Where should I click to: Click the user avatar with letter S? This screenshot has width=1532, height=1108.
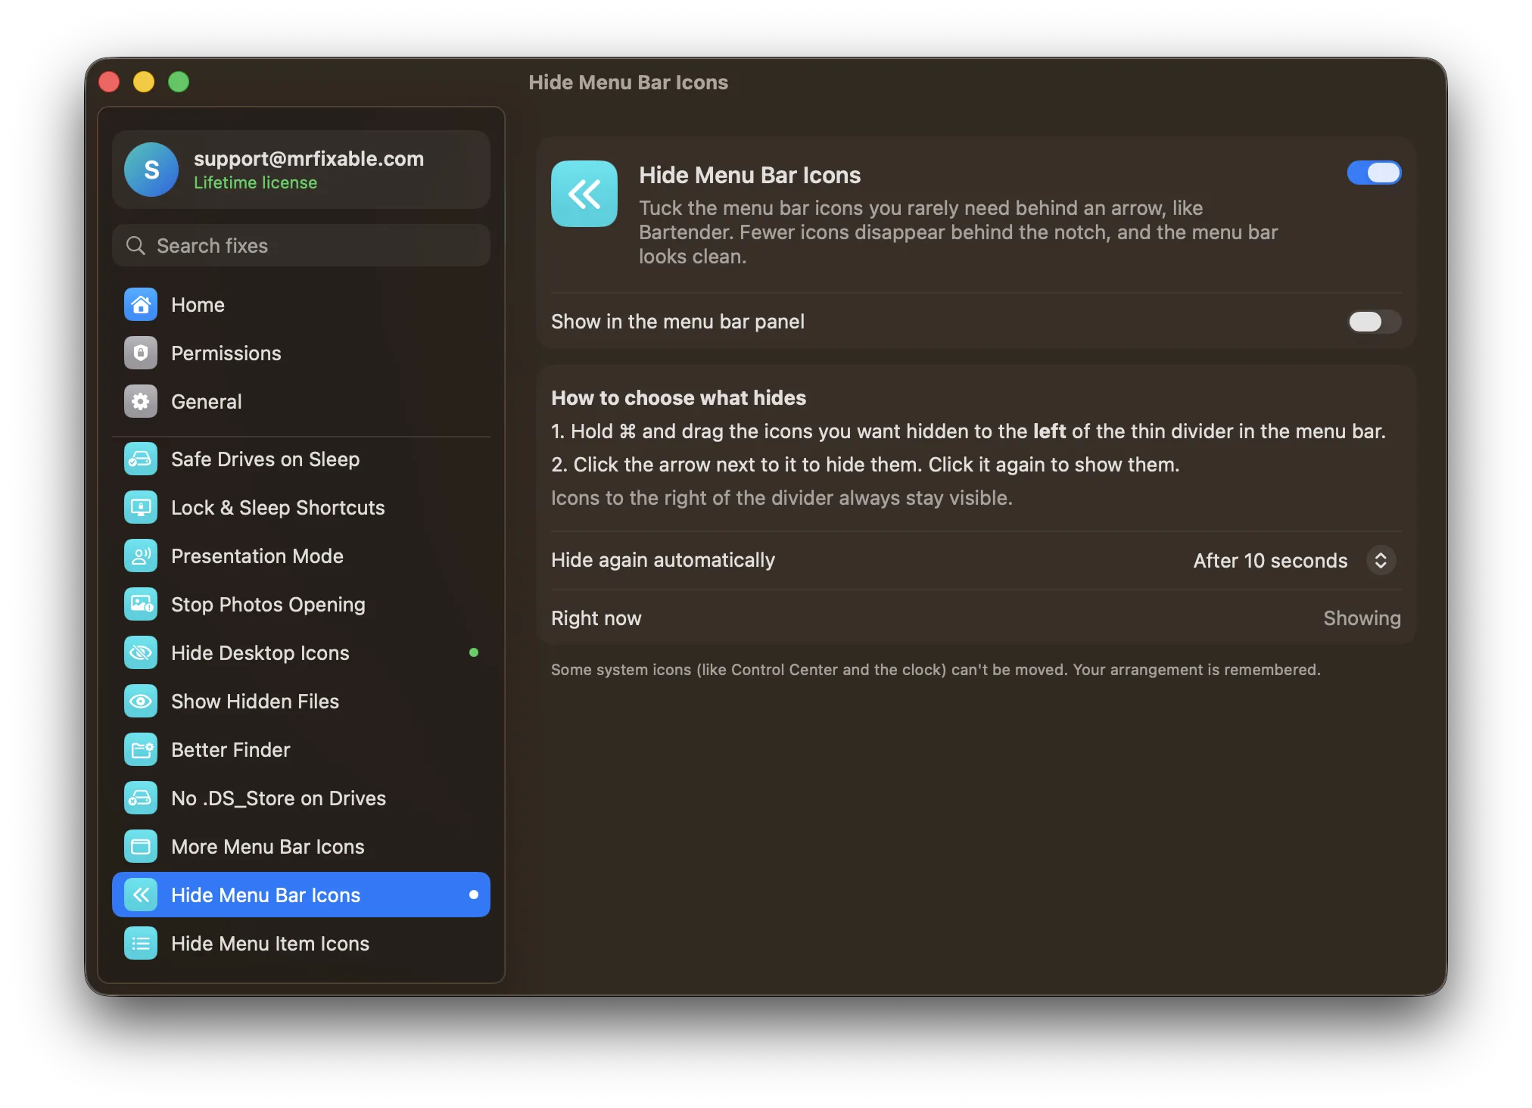click(151, 170)
